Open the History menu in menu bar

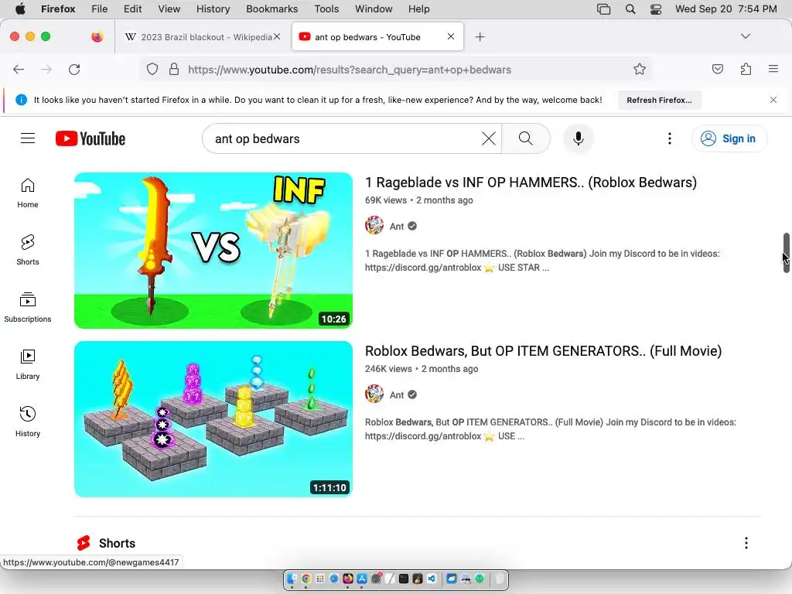(x=213, y=9)
